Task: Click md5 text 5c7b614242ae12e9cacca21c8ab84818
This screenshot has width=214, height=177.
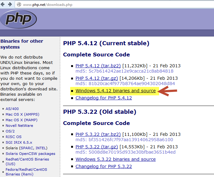Action: (x=131, y=71)
